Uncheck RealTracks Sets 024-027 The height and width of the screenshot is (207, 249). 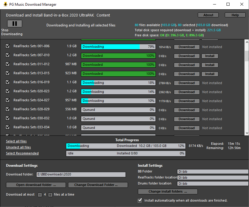7,100
